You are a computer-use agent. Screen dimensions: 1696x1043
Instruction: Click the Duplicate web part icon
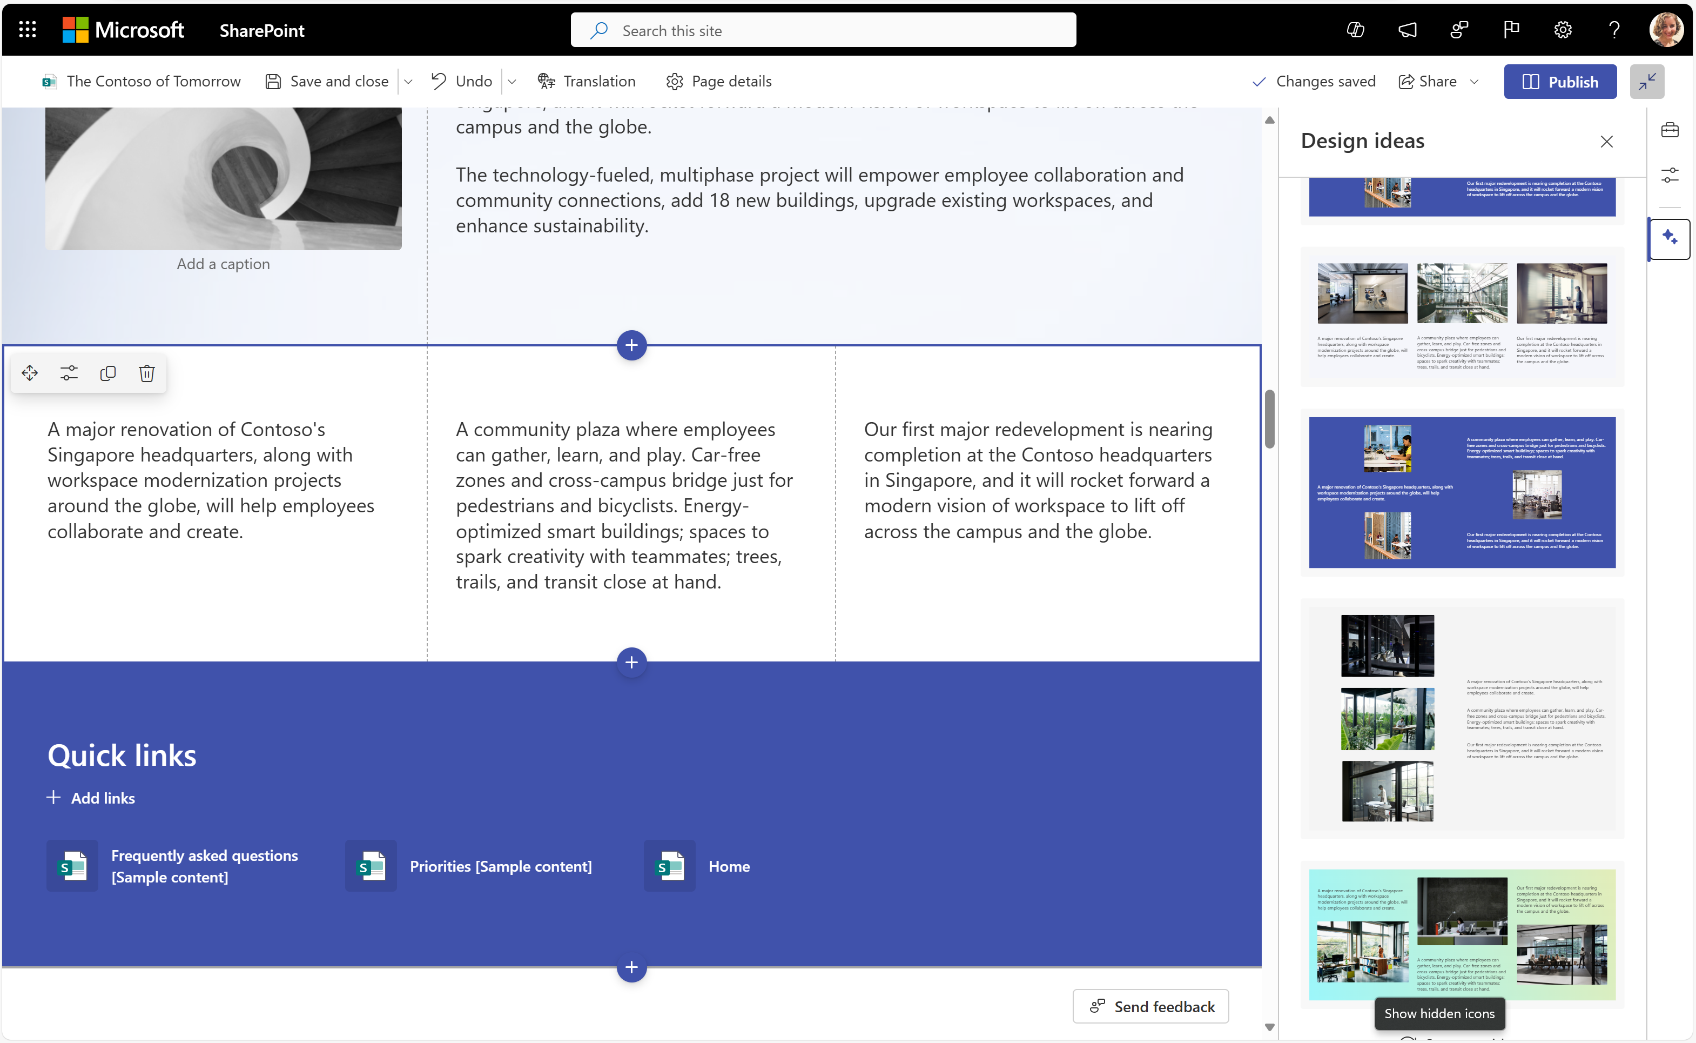pos(108,373)
